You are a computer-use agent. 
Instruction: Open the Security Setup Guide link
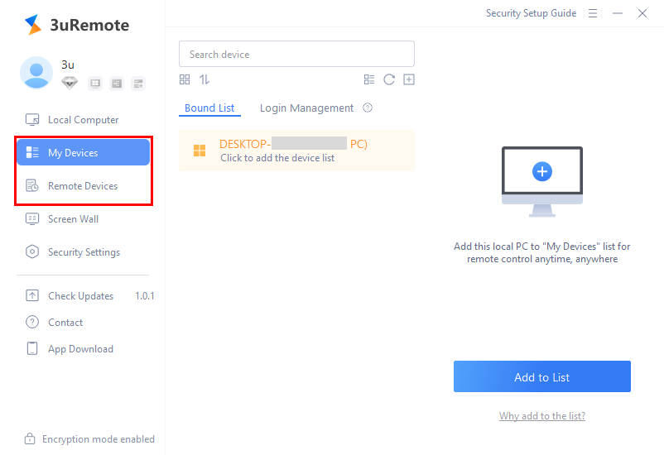pyautogui.click(x=531, y=13)
